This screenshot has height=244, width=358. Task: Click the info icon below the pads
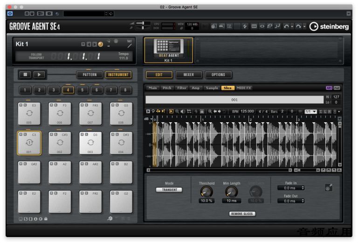pos(35,219)
